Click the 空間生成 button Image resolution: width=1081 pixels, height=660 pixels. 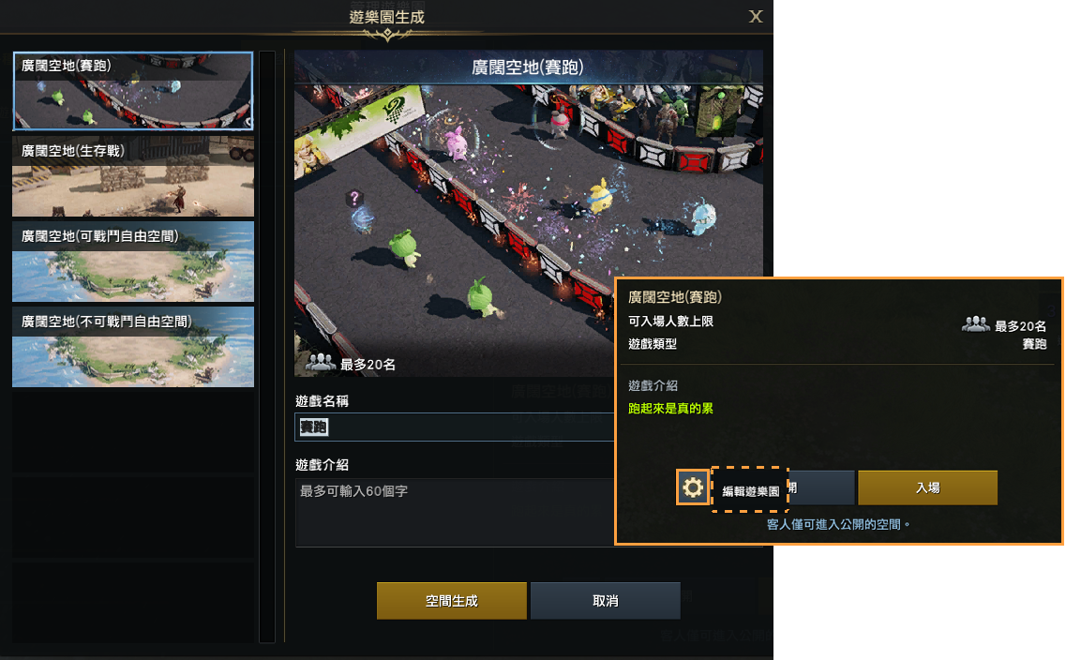(x=452, y=601)
